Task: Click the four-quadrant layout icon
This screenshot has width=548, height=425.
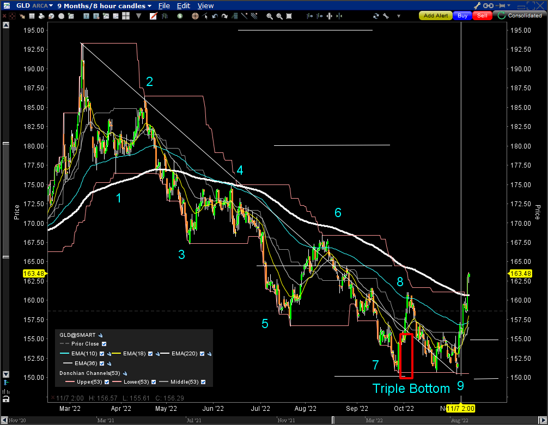Action: 126,16
